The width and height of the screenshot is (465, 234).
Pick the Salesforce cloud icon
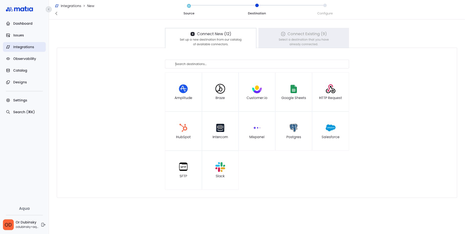pyautogui.click(x=330, y=128)
